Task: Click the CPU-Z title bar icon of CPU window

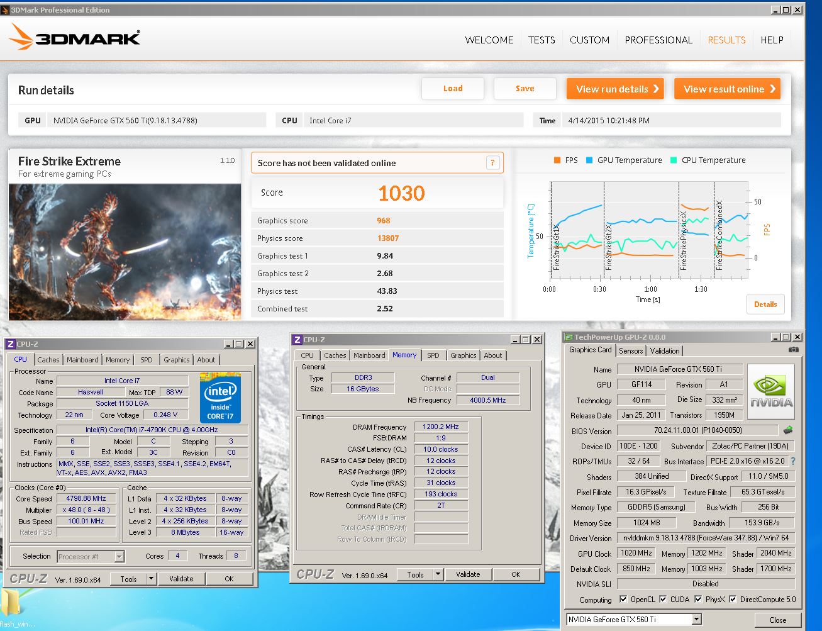Action: [11, 344]
